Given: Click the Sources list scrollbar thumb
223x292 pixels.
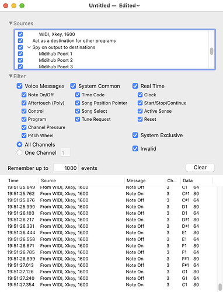Looking at the screenshot, I should coord(211,51).
